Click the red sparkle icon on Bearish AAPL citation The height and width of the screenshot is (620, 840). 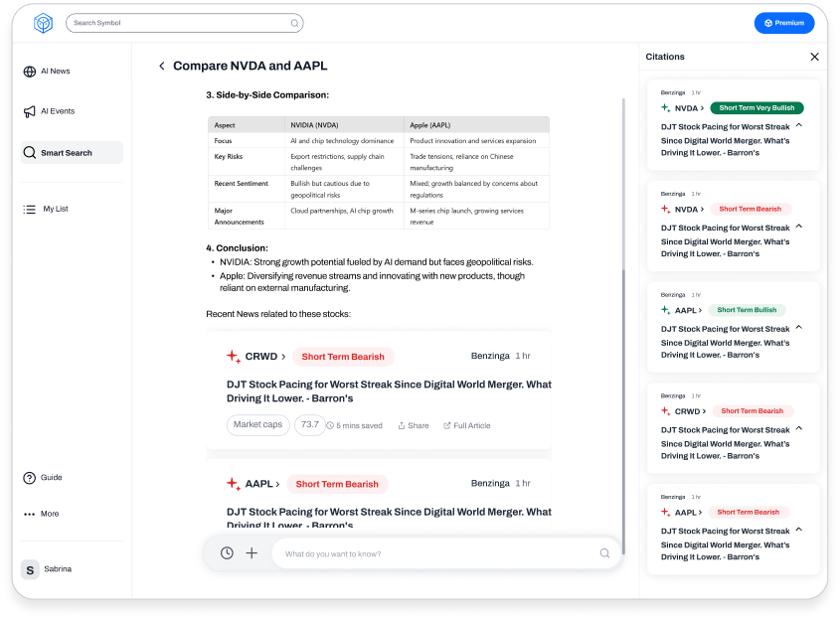(x=665, y=513)
